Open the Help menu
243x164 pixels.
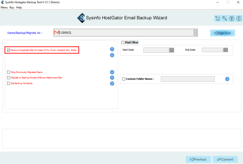[x=19, y=7]
